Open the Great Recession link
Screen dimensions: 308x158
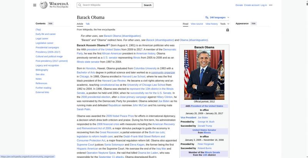(x=109, y=132)
